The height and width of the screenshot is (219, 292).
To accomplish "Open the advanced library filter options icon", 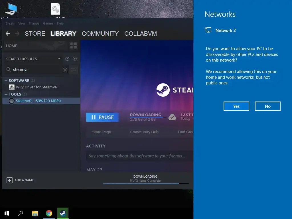I will coord(74,70).
